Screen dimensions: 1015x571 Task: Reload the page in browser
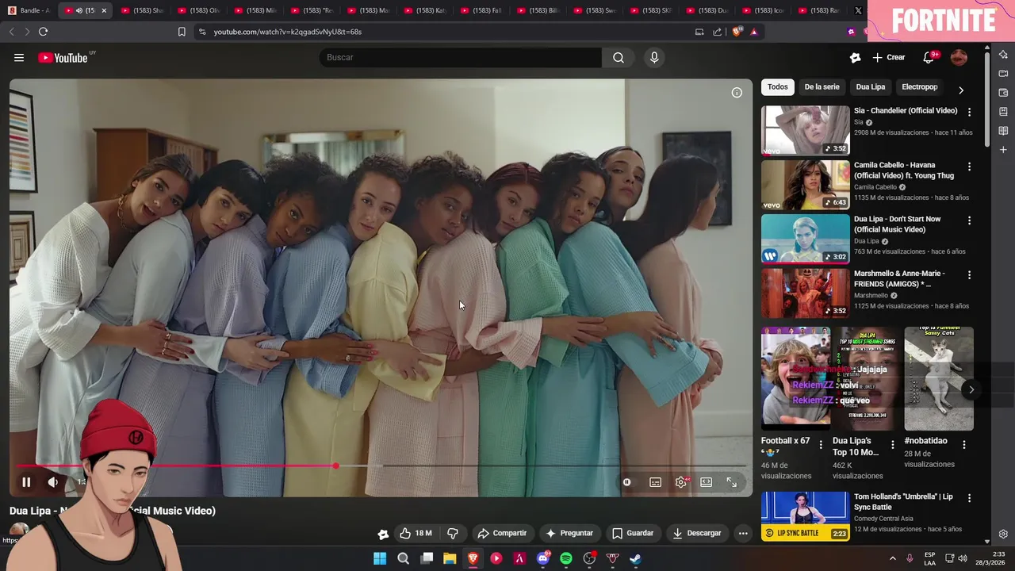tap(43, 32)
